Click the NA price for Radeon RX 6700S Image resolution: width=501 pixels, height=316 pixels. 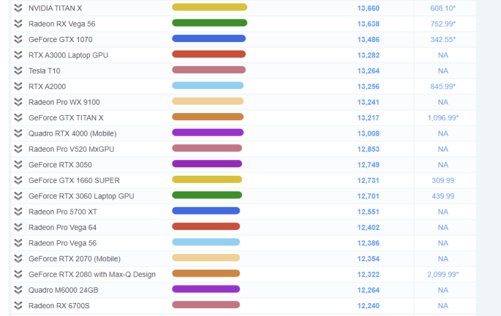click(443, 306)
